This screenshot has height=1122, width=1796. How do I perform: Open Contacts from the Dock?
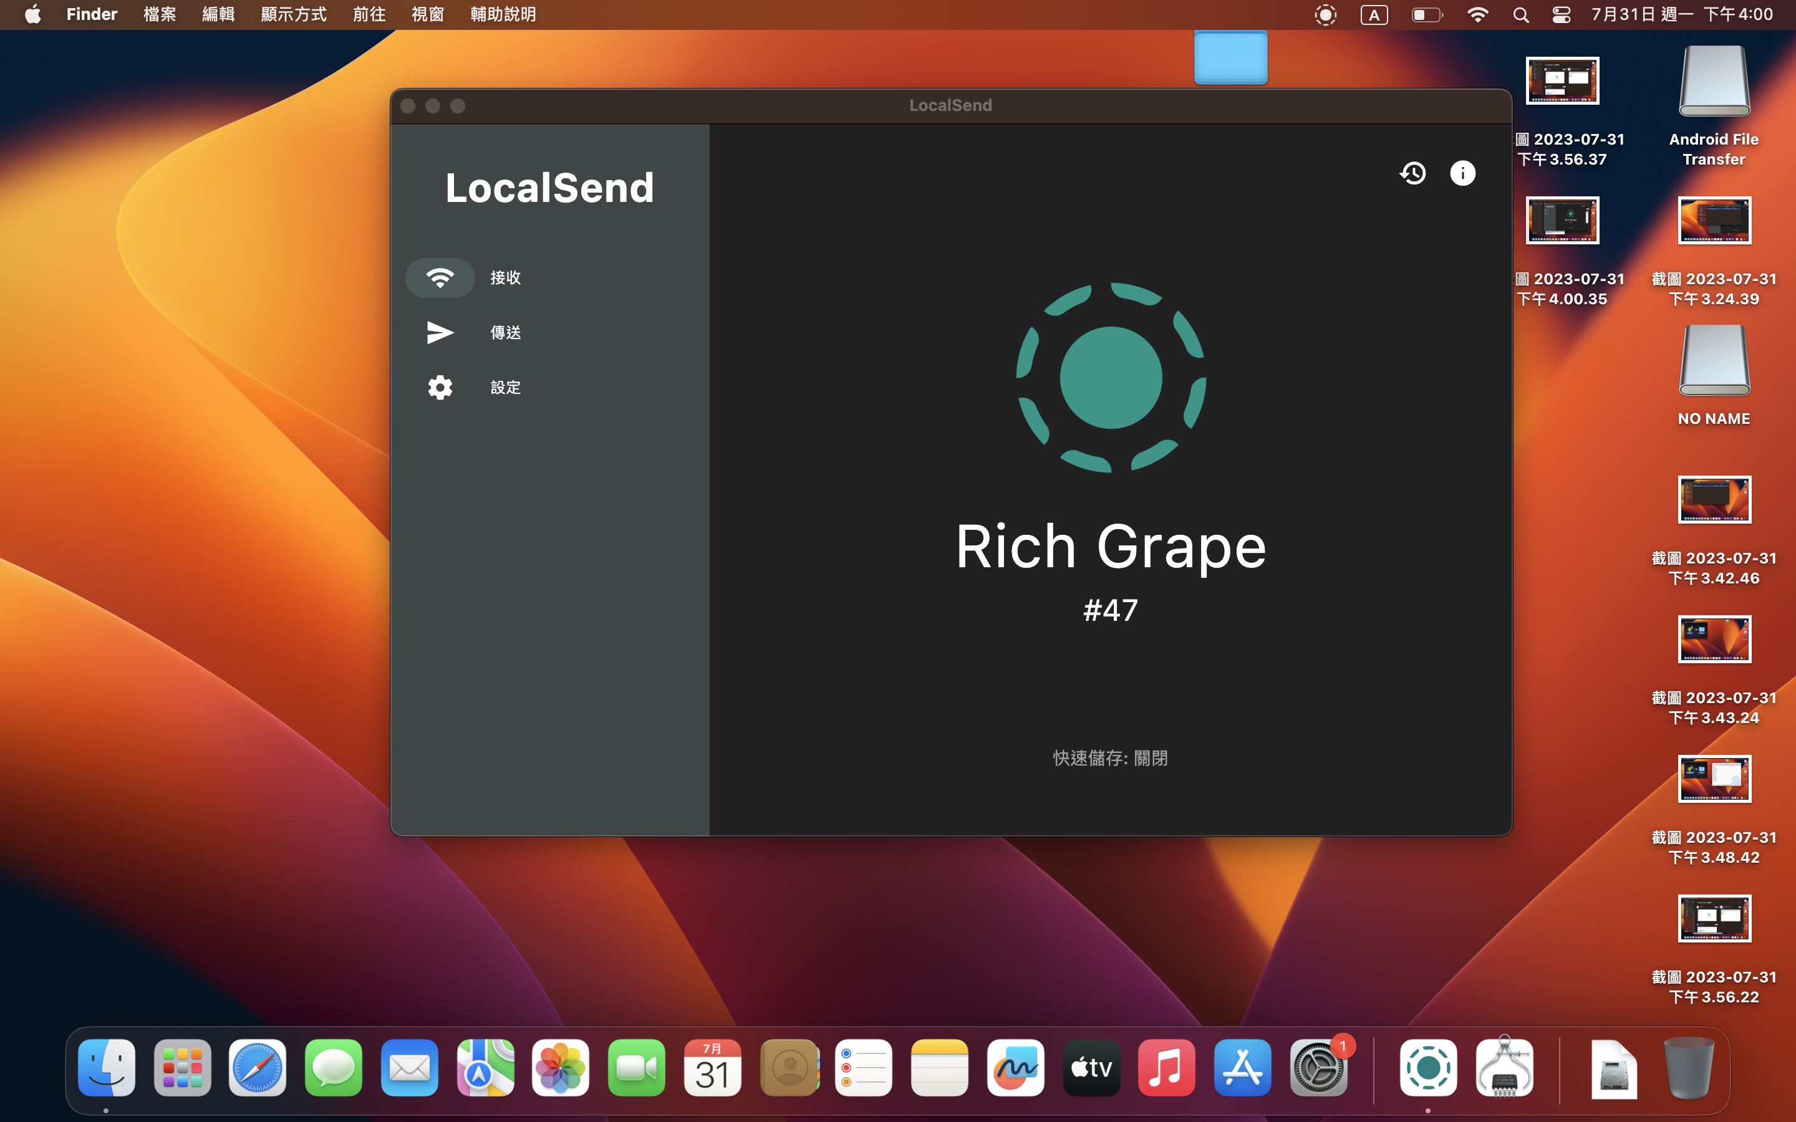(789, 1068)
